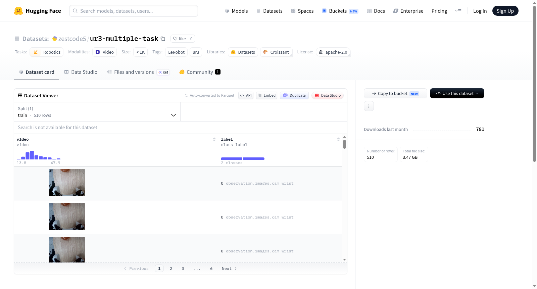This screenshot has width=537, height=289.
Task: Open Spaces in the top navigation
Action: (x=302, y=11)
